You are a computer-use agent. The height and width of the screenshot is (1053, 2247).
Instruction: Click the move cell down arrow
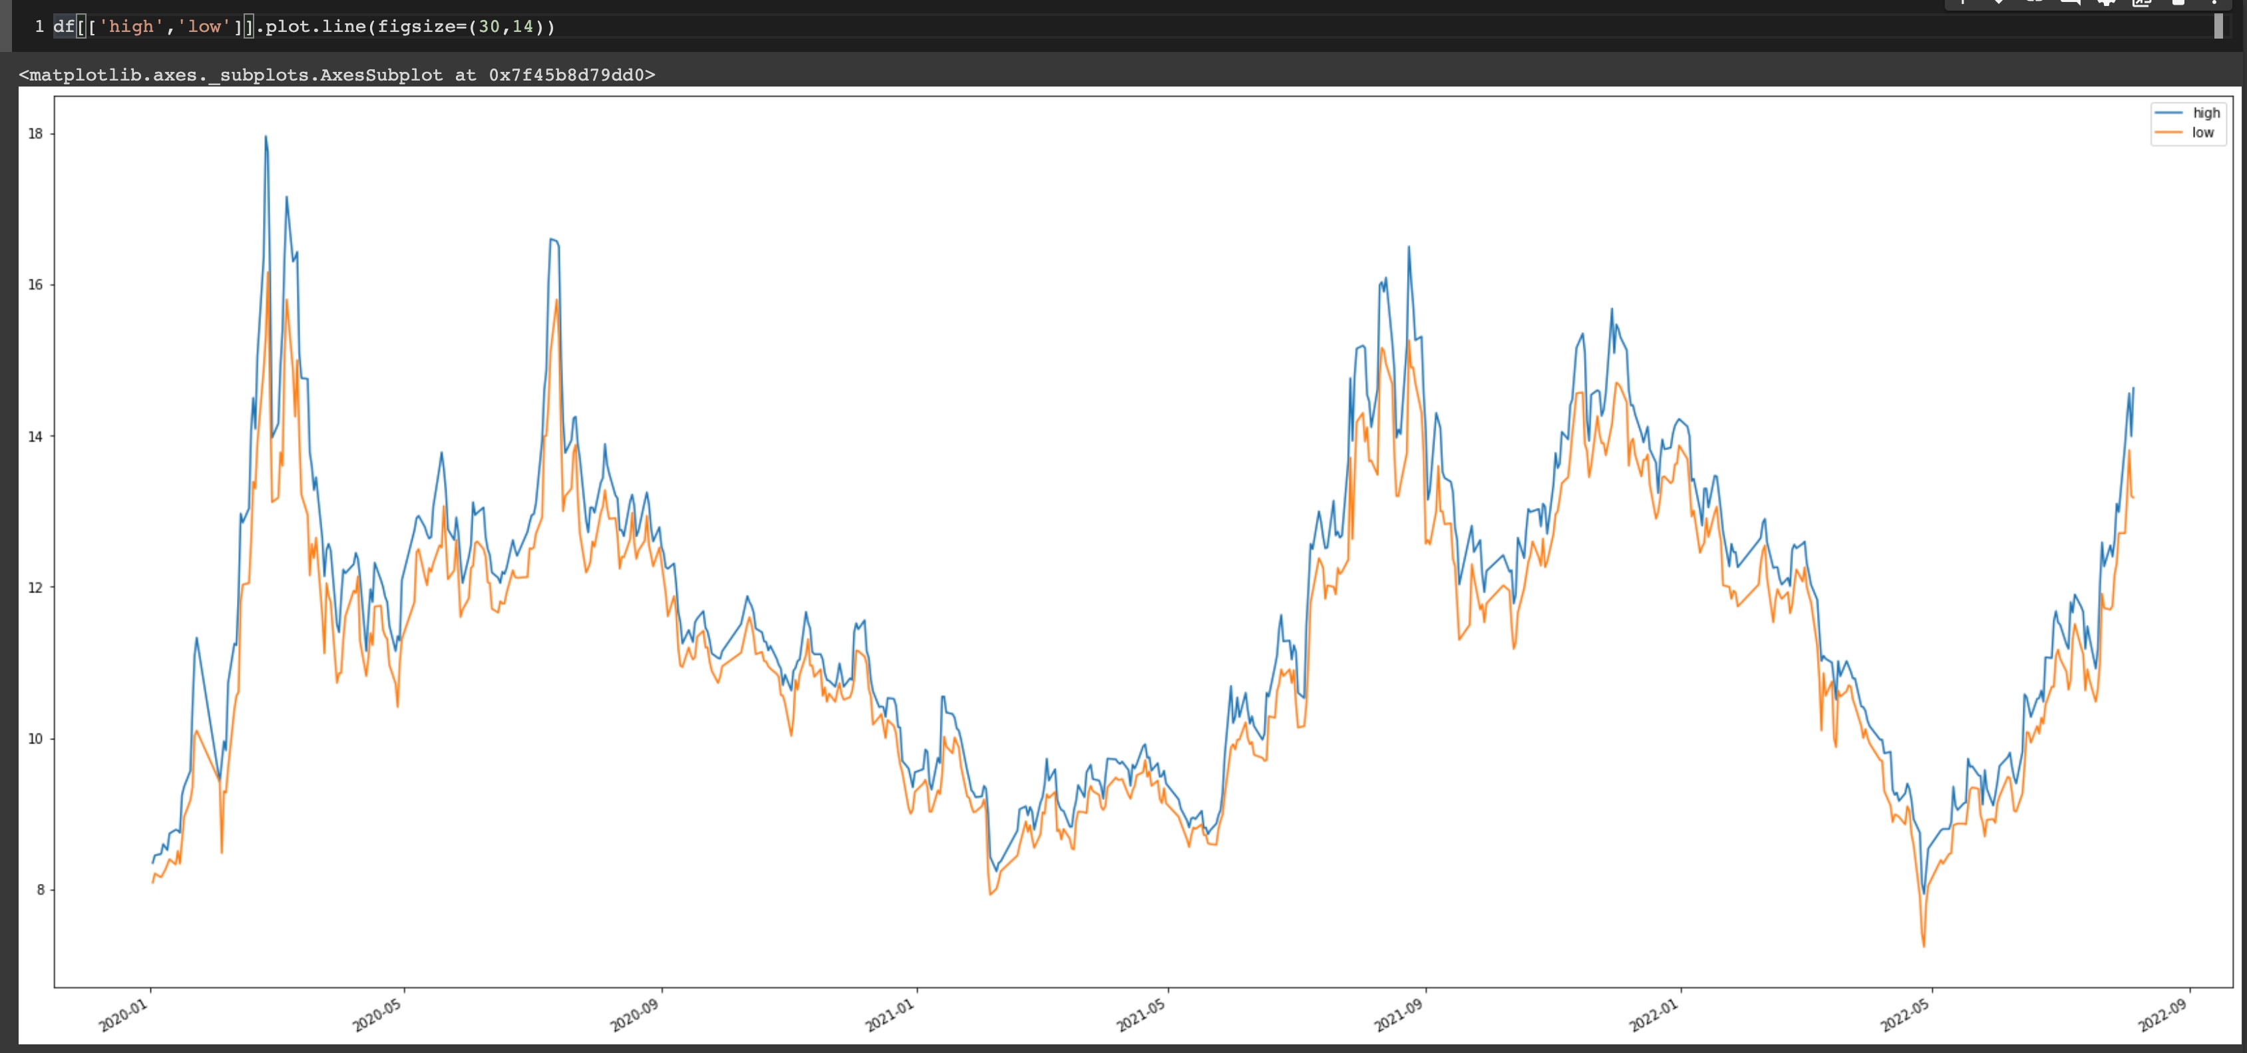[x=1998, y=3]
